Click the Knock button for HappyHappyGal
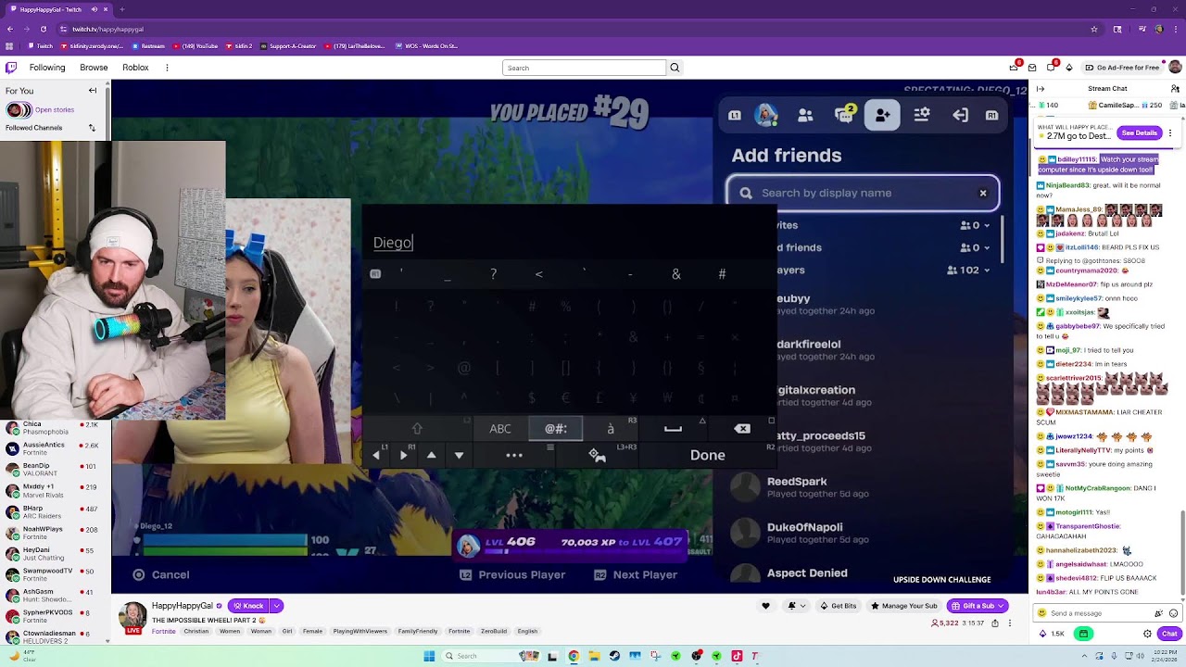 click(247, 606)
